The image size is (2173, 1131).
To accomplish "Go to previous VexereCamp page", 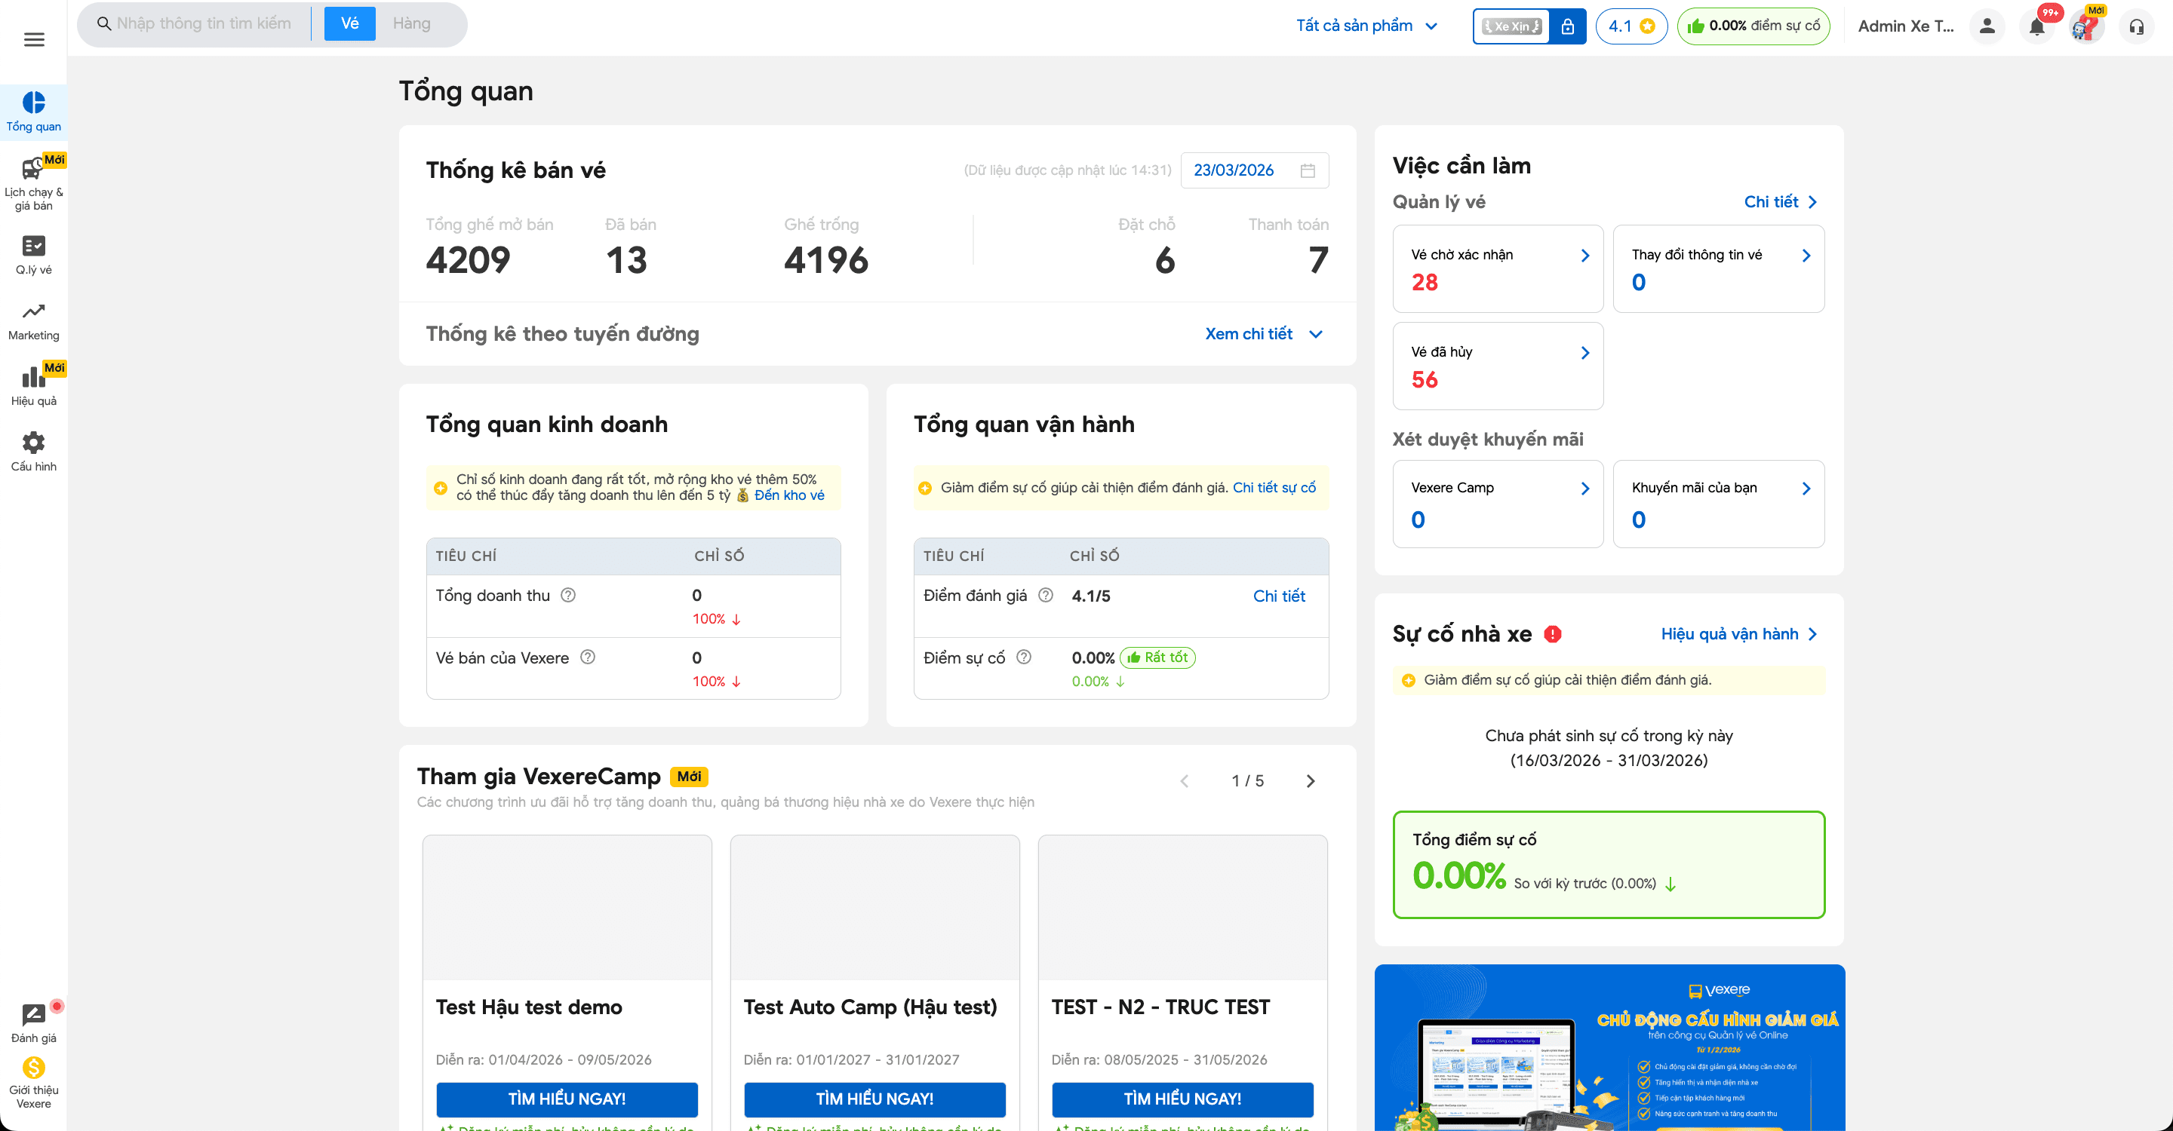I will (1185, 781).
